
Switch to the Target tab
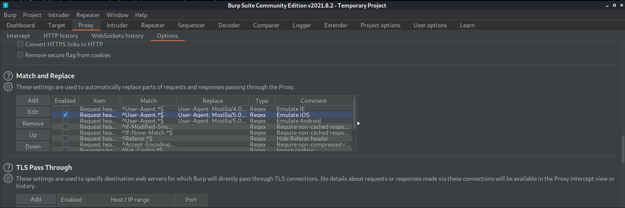point(57,25)
